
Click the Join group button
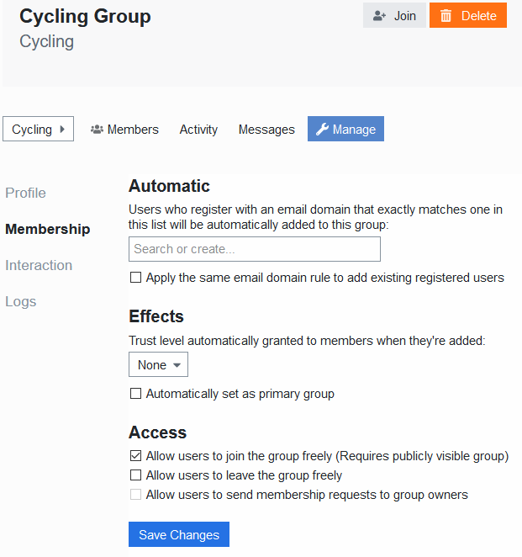click(x=394, y=15)
